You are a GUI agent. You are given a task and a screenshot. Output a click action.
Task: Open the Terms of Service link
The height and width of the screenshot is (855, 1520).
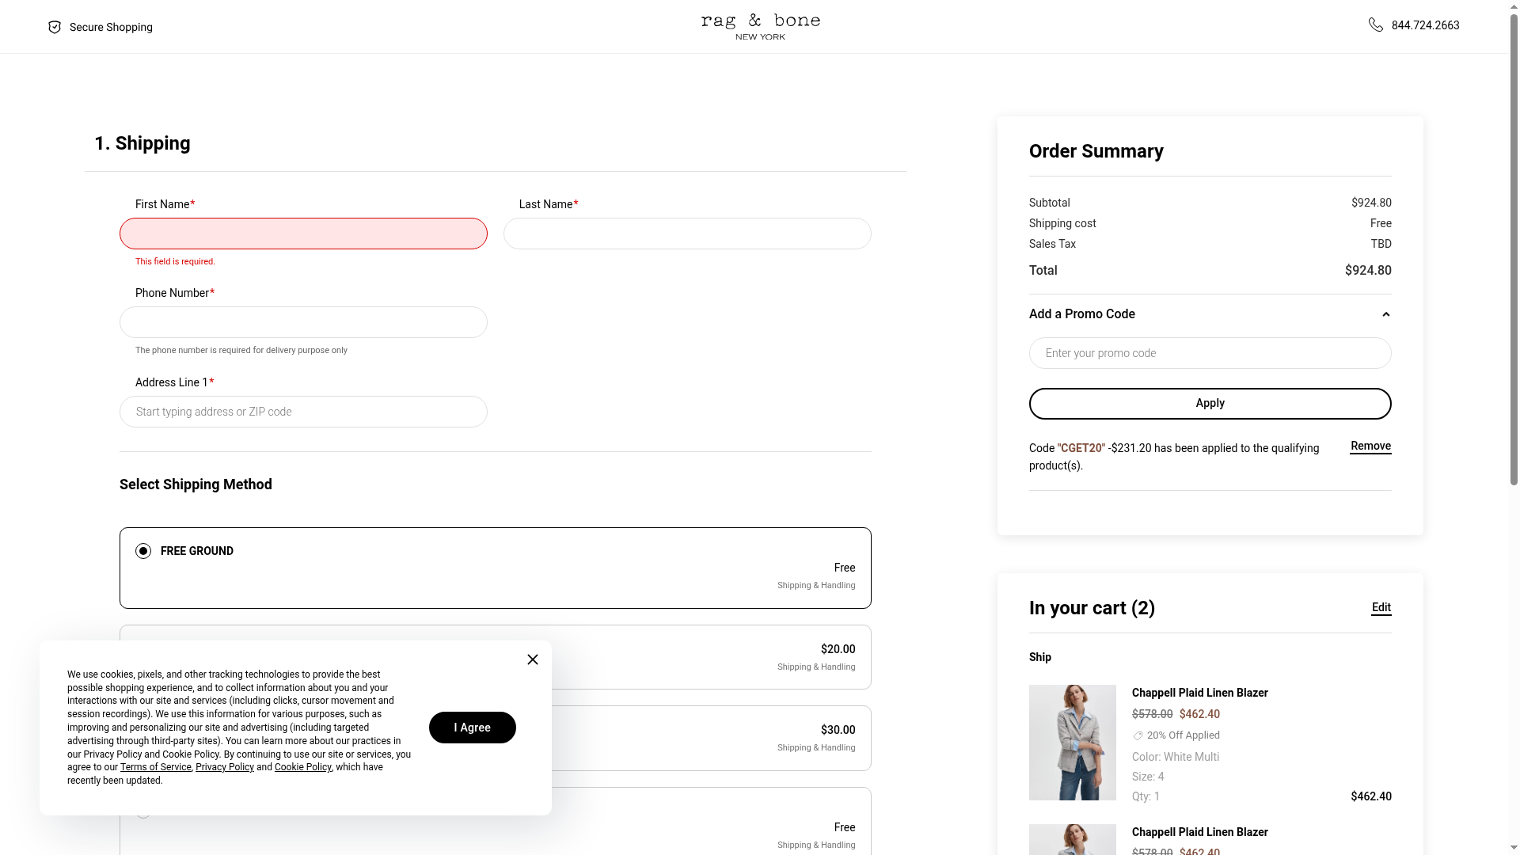pyautogui.click(x=156, y=767)
